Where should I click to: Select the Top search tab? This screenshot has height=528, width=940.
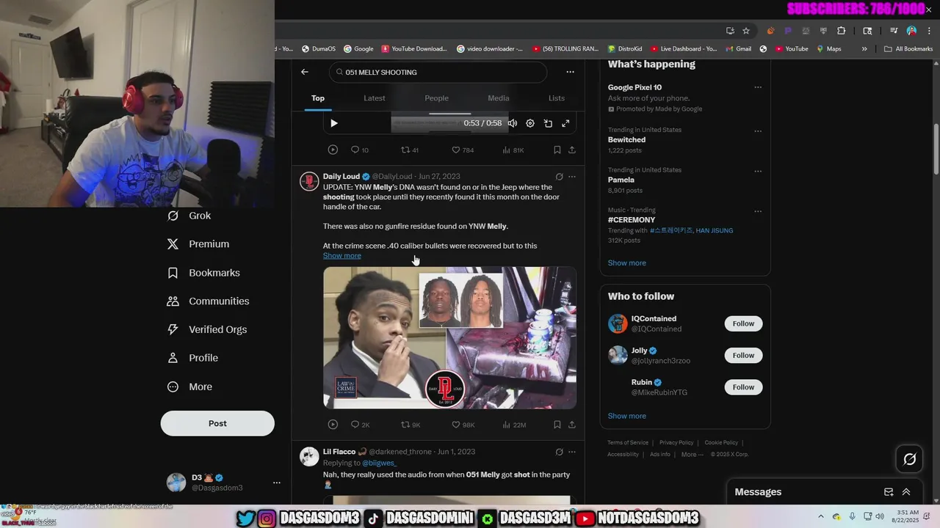click(318, 98)
